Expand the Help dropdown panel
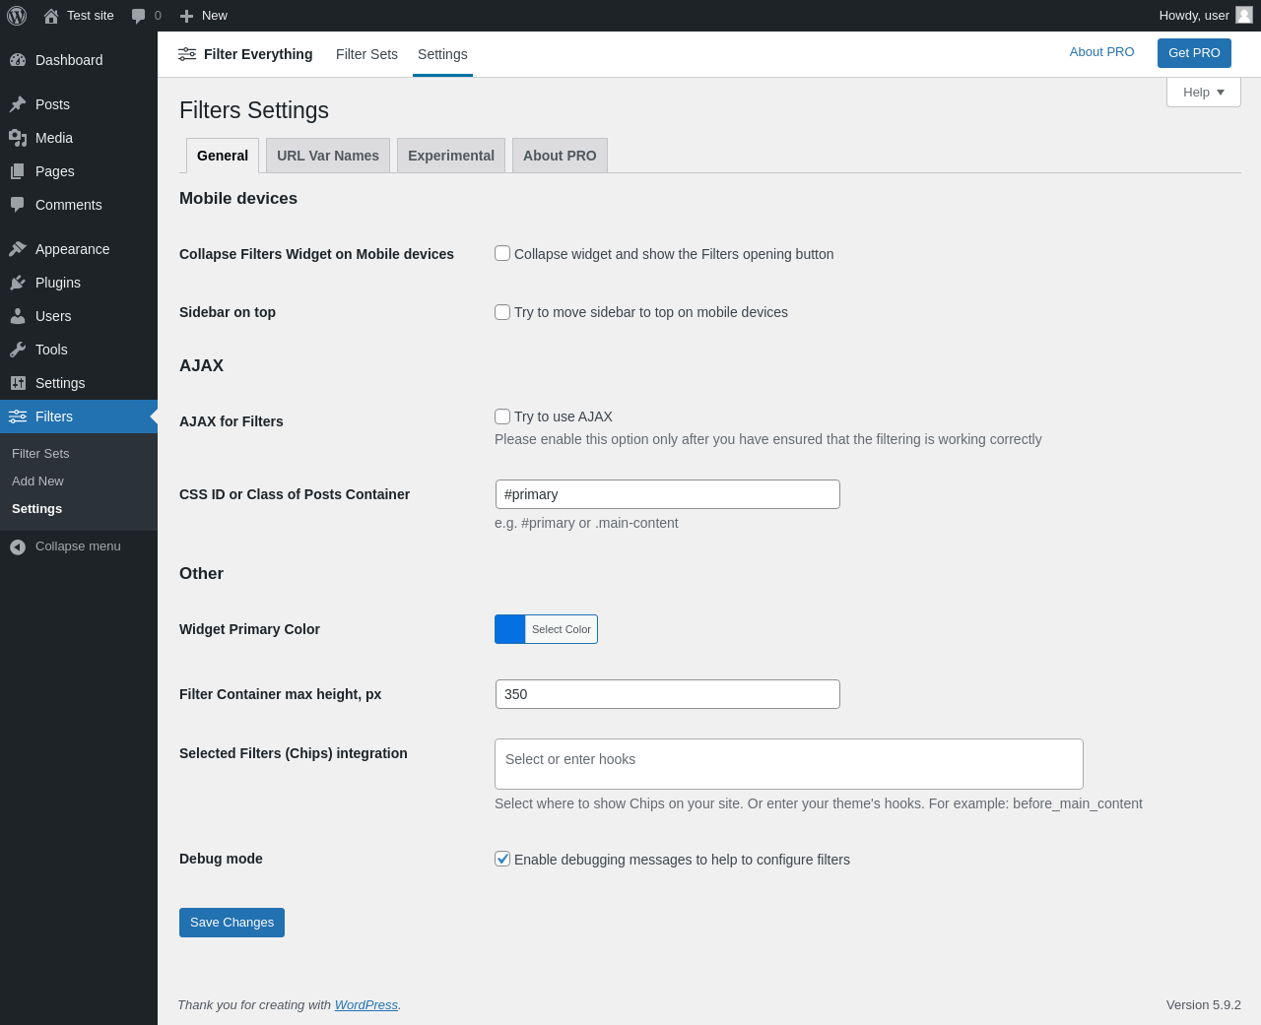 1203,93
